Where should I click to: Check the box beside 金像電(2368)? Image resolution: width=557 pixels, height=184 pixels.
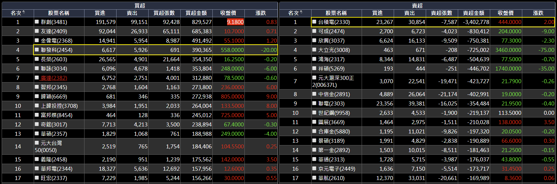[37, 40]
